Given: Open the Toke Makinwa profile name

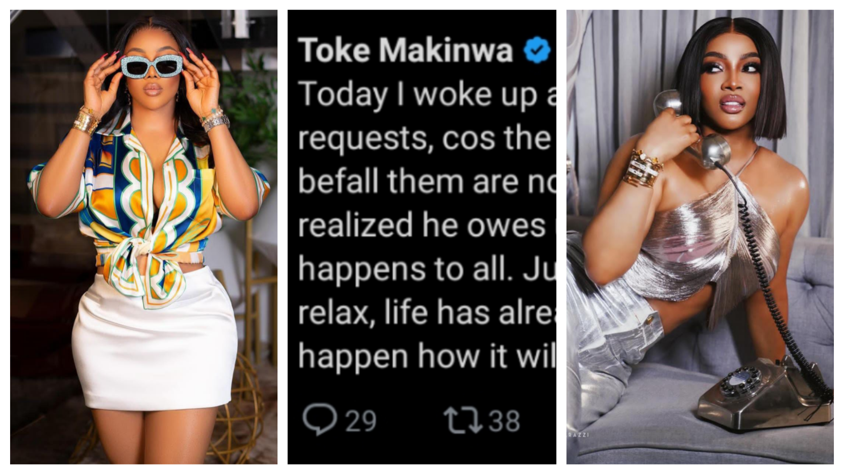Looking at the screenshot, I should click(405, 50).
